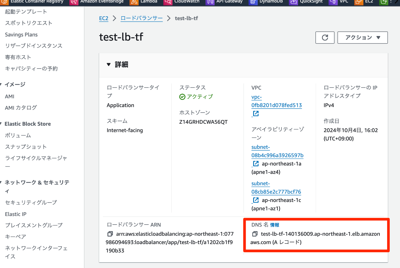400x268 pixels.
Task: Open Elastic IP in the sidebar
Action: [x=16, y=214]
